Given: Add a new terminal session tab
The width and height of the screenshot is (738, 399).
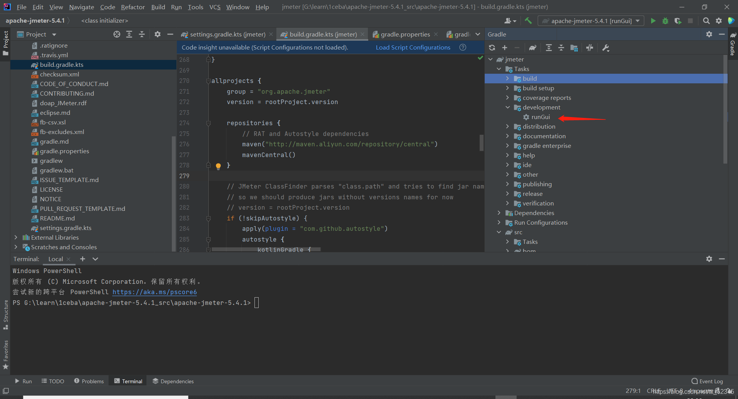Looking at the screenshot, I should tap(83, 259).
